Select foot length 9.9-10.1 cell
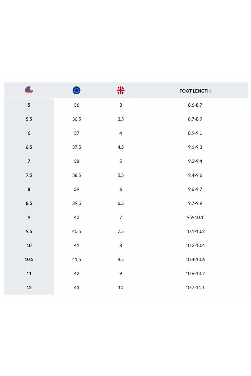 (195, 217)
